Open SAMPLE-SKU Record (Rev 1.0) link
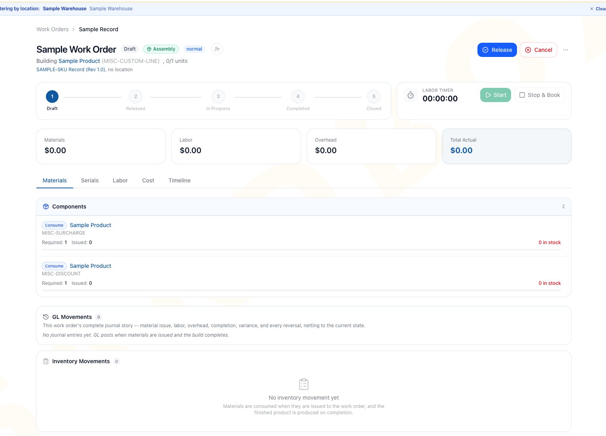Viewport: 606px width, 436px height. point(71,70)
